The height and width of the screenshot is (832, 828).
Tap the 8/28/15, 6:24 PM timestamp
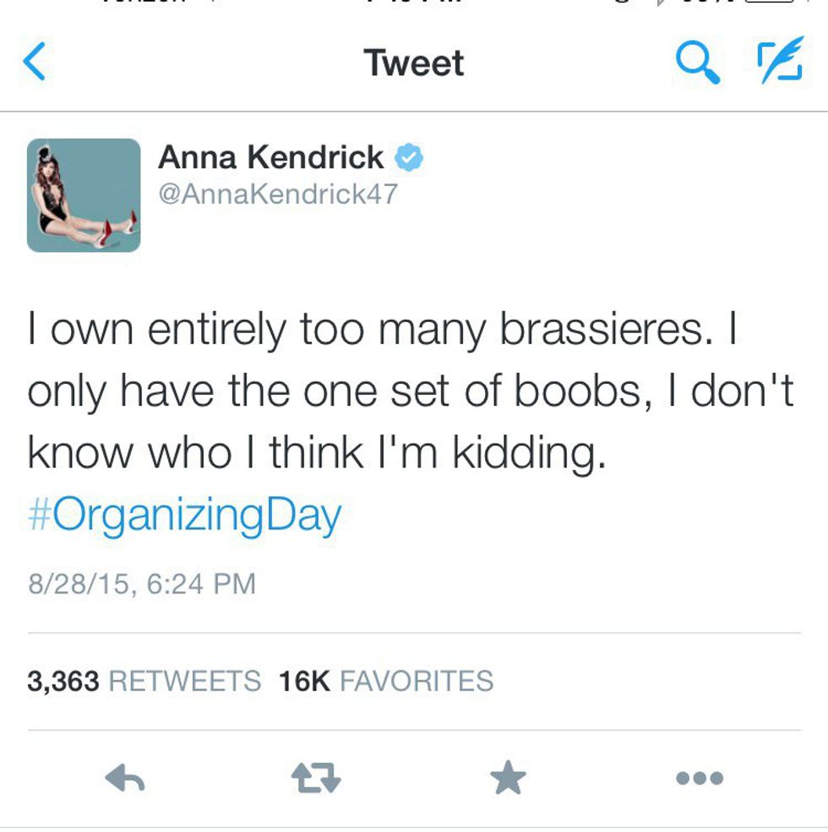coord(141,583)
